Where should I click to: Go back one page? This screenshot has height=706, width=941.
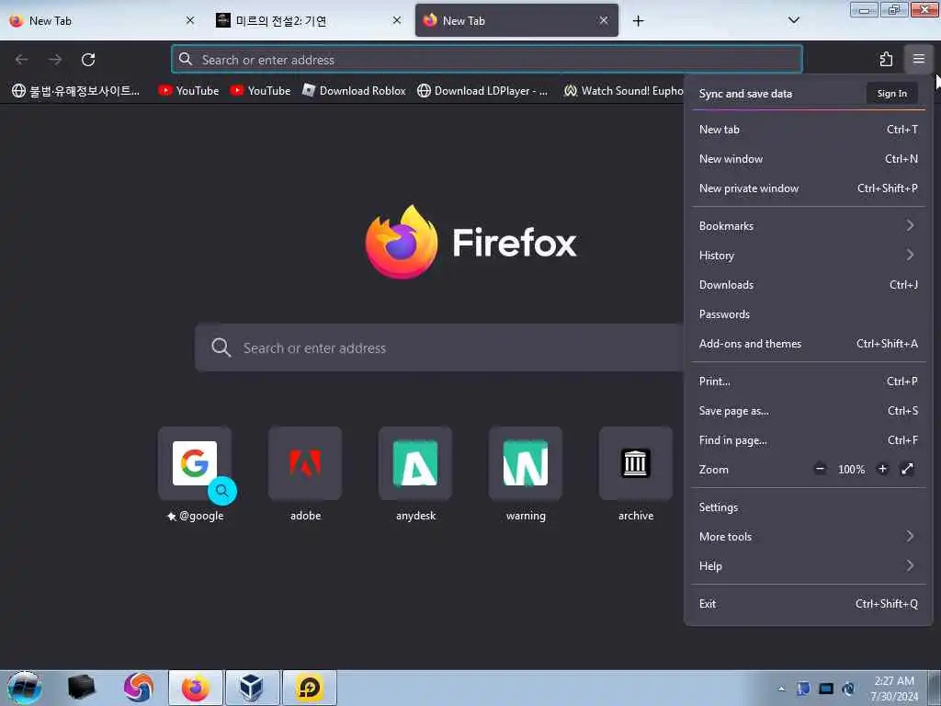tap(22, 60)
